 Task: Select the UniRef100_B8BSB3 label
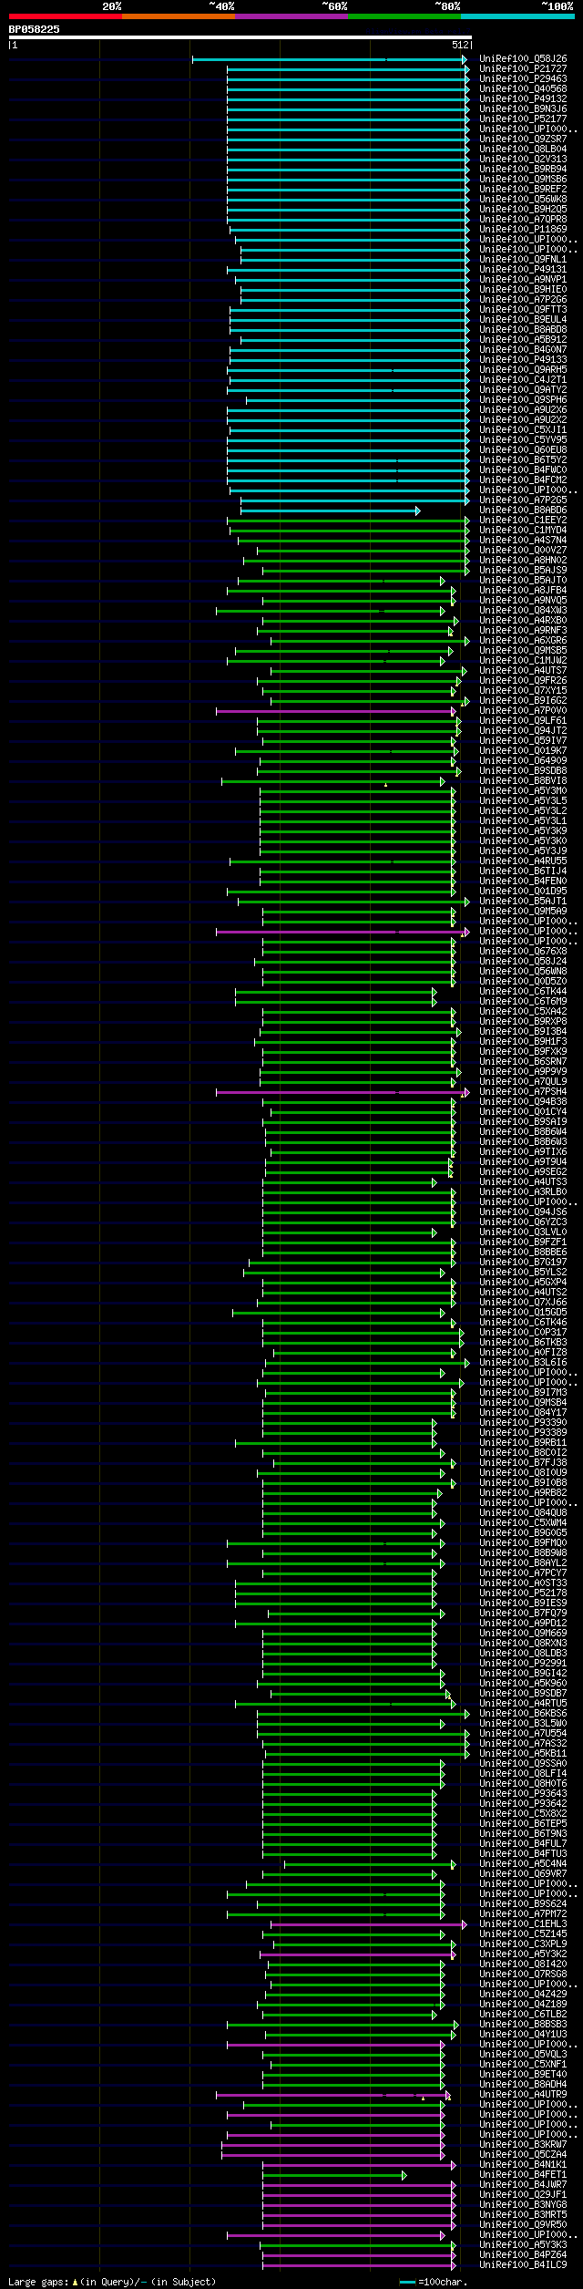coord(523,2024)
